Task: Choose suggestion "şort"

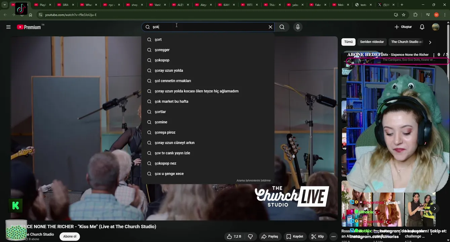Action: click(x=208, y=40)
